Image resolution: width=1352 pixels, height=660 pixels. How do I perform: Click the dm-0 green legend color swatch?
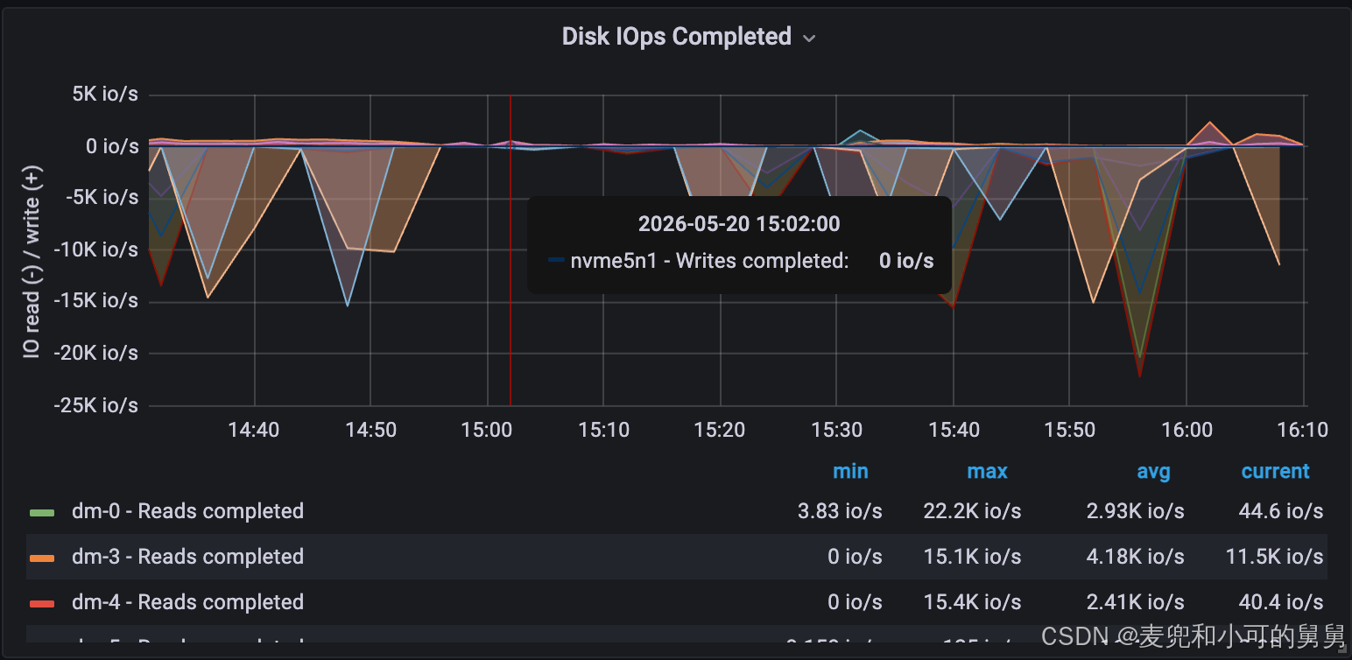click(x=42, y=512)
